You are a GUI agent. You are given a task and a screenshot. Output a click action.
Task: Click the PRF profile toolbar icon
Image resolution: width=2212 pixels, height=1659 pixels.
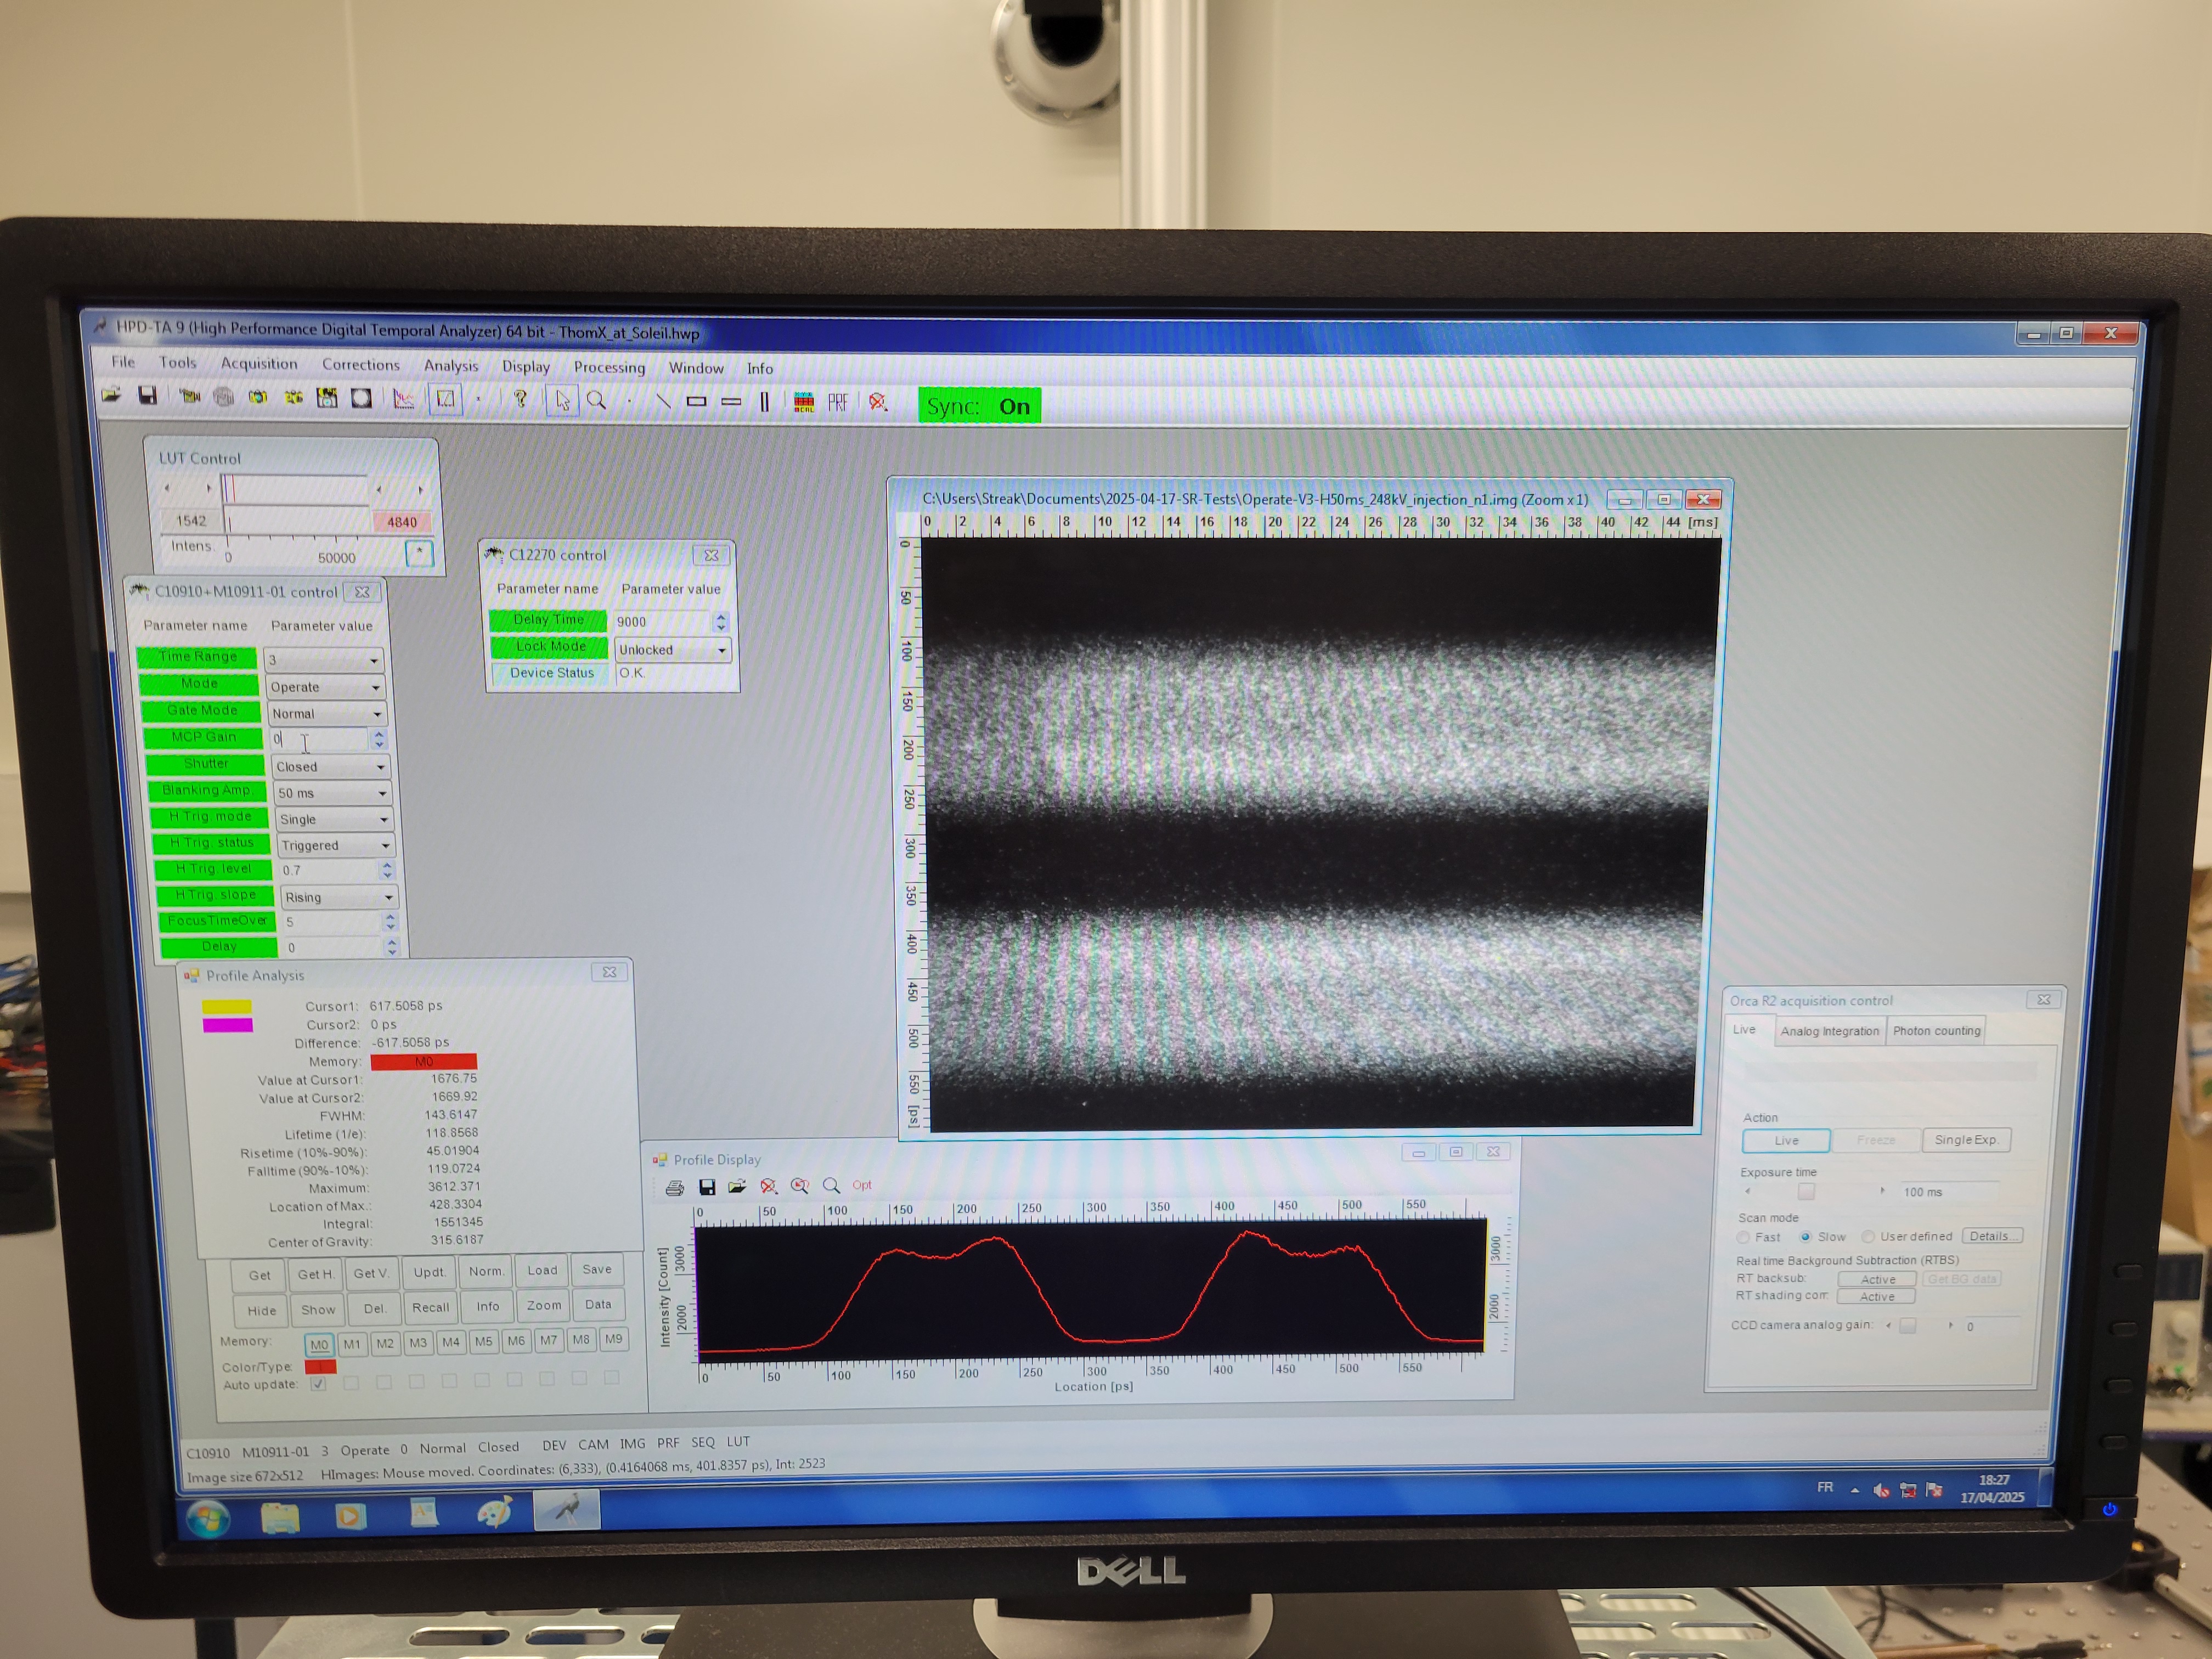837,402
